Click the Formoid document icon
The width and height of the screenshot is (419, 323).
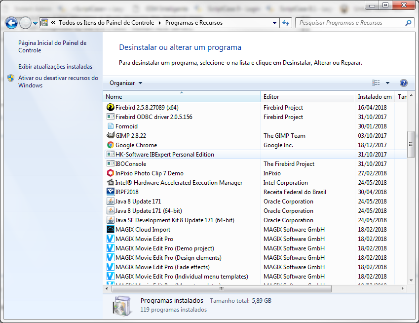click(111, 126)
